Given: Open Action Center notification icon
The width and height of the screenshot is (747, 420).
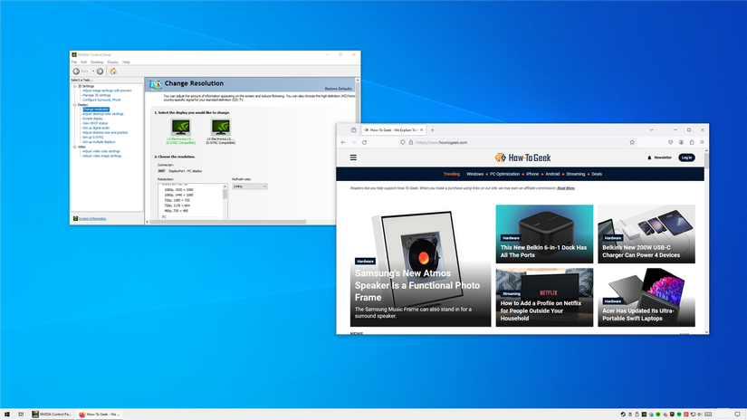Looking at the screenshot, I should point(737,415).
